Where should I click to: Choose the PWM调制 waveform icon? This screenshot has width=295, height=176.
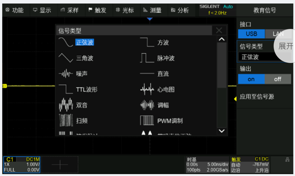tap(147, 121)
